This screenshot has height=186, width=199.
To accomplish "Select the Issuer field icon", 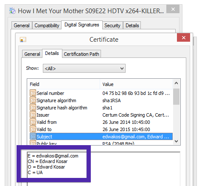I will tap(33, 115).
